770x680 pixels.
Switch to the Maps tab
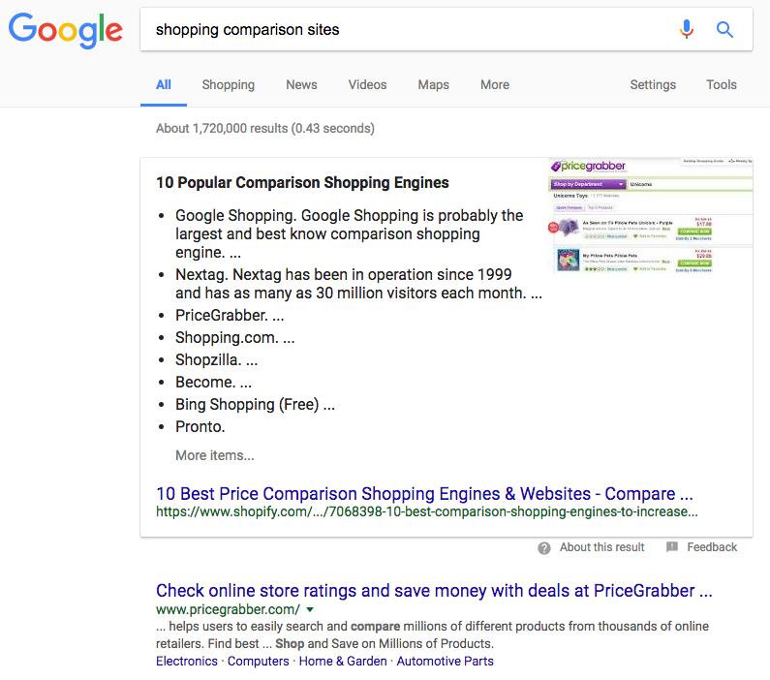[x=433, y=84]
